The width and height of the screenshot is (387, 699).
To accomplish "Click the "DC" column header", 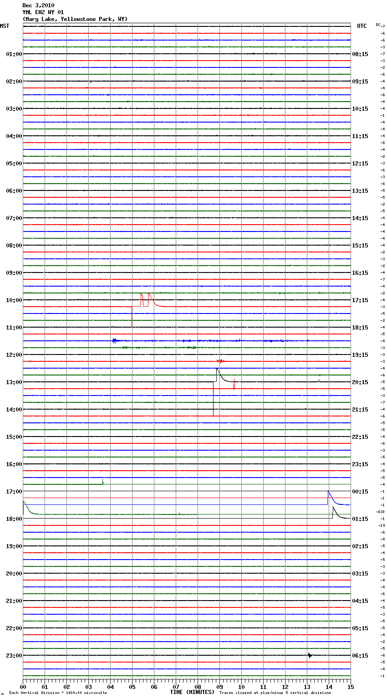I will click(x=378, y=25).
